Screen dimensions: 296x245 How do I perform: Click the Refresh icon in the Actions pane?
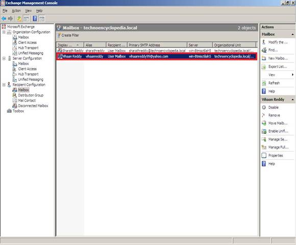[x=264, y=83]
